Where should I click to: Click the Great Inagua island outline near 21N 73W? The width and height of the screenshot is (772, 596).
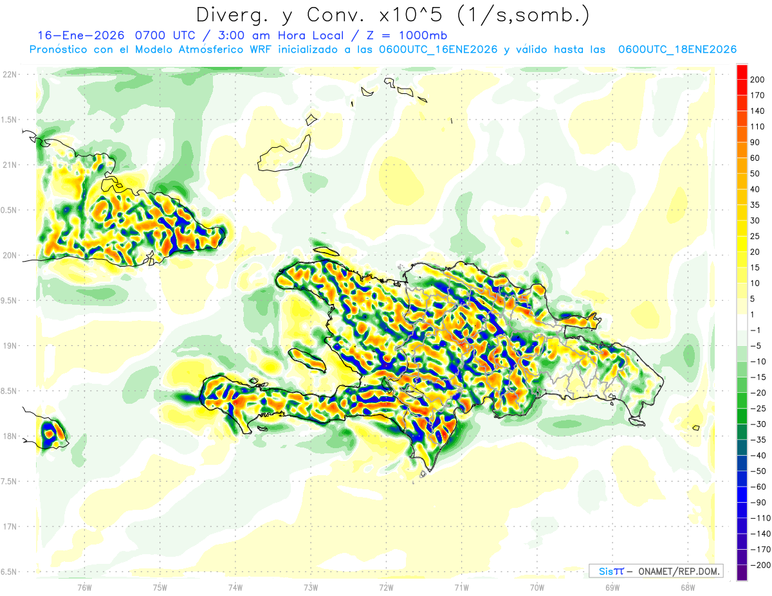(284, 152)
